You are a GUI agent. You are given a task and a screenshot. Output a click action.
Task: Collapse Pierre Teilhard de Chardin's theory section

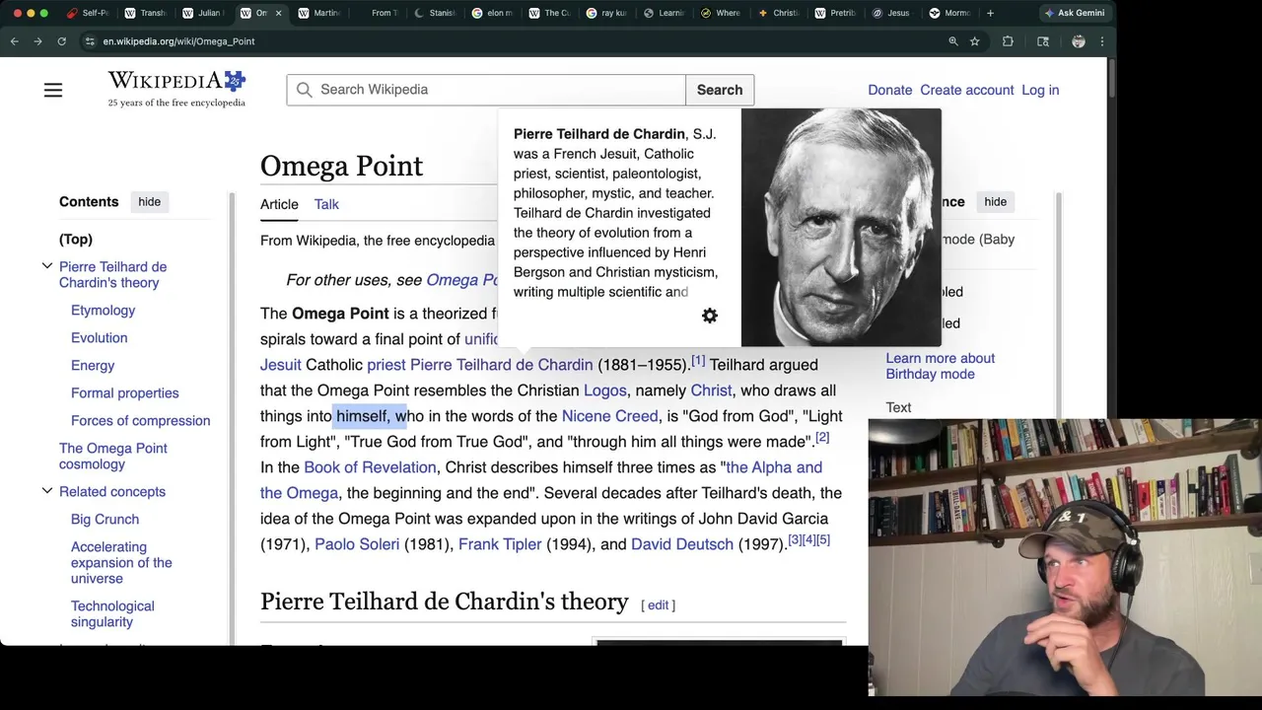tap(46, 266)
